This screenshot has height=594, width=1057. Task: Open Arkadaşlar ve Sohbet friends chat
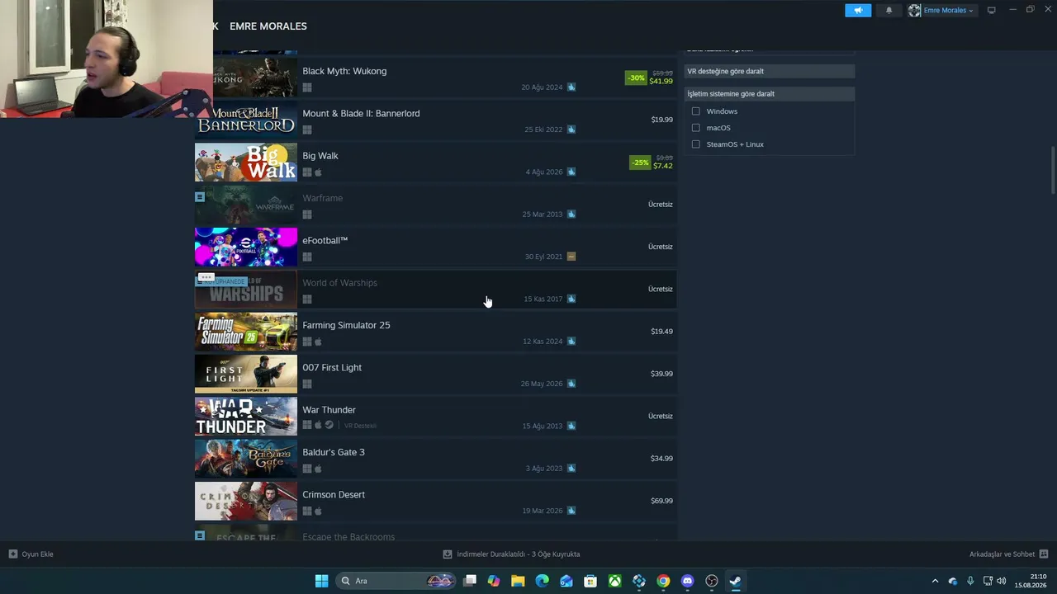(x=1008, y=554)
